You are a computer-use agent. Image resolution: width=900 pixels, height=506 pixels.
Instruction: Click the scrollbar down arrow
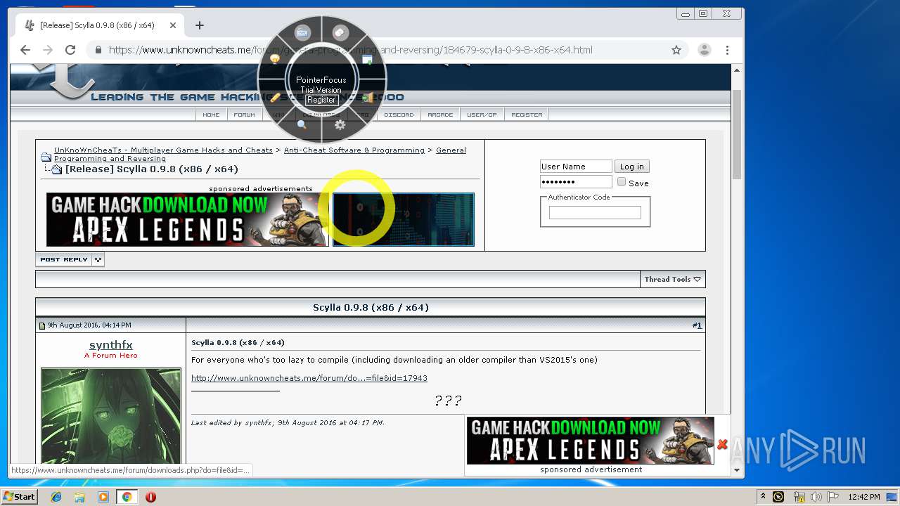(x=737, y=469)
